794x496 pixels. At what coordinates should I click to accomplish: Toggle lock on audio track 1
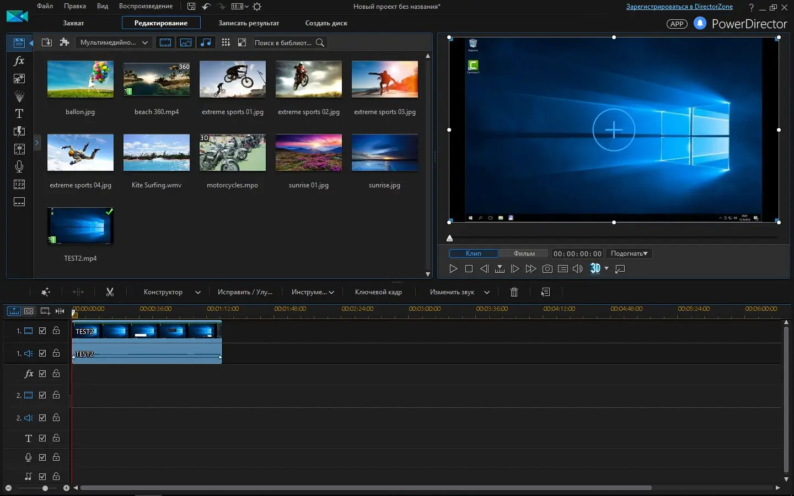(56, 353)
